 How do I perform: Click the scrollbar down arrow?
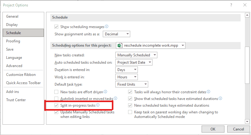click(247, 122)
